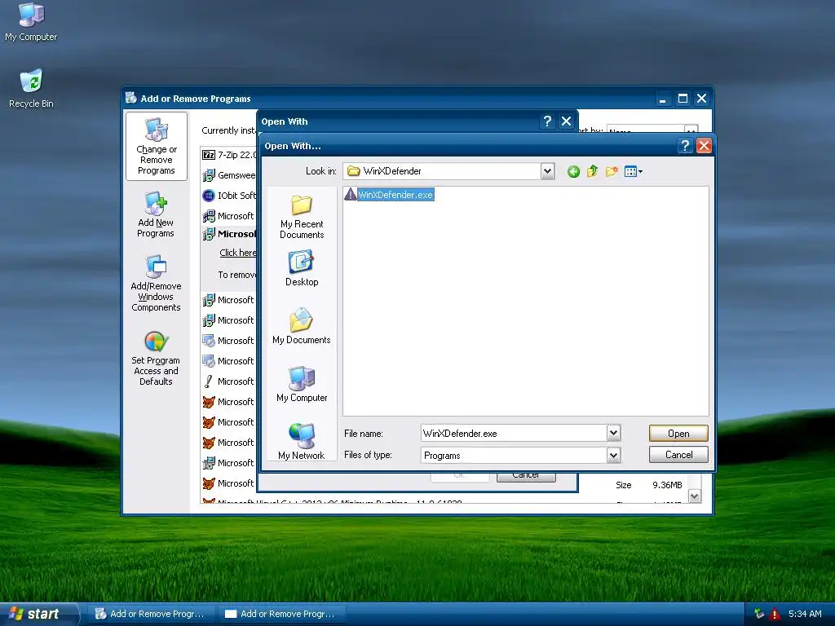
Task: Select Set Program Access and Defaults
Action: (156, 359)
